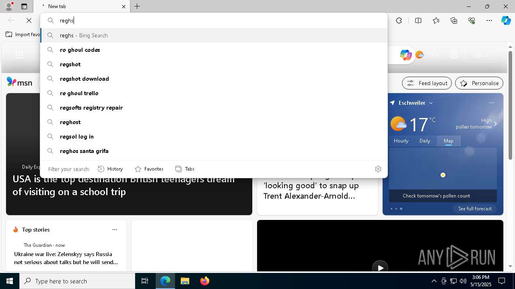Show next weather info with chevron arrow
Image resolution: width=515 pixels, height=289 pixels.
click(x=495, y=124)
